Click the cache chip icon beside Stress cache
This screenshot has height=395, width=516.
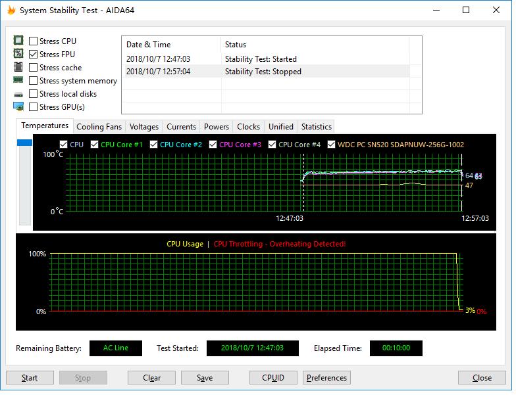(x=18, y=67)
